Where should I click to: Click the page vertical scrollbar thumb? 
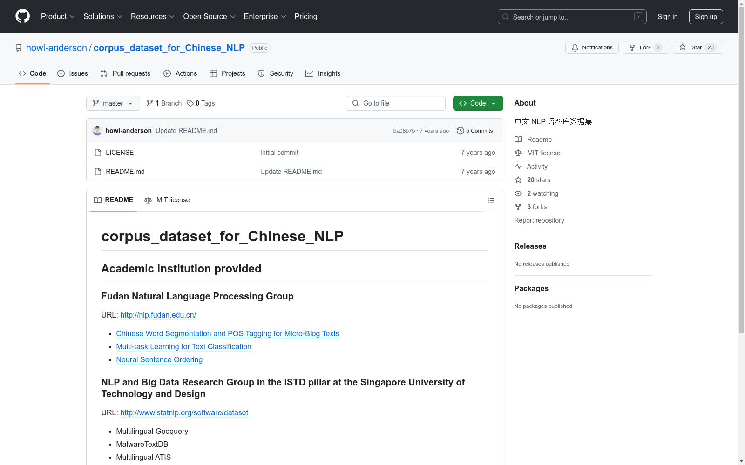741,170
